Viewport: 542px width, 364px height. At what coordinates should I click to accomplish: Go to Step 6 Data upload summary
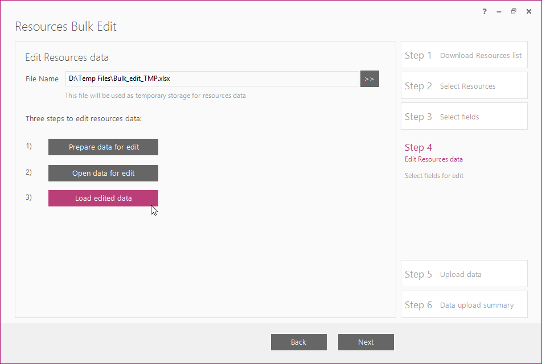pyautogui.click(x=464, y=305)
